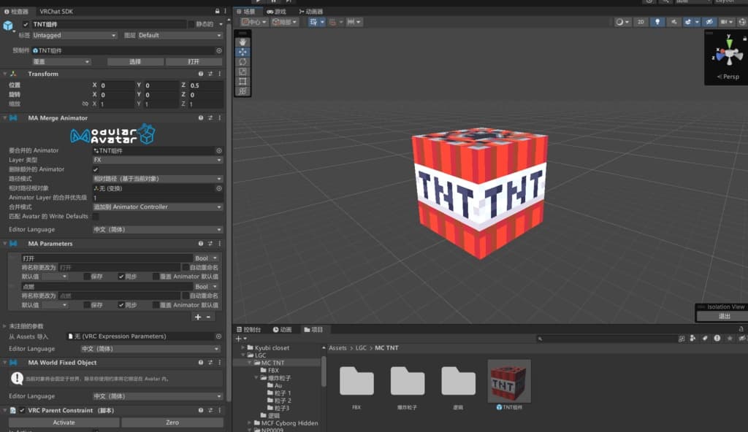
Task: Toggle scene lighting lightbulb icon
Action: pos(657,23)
